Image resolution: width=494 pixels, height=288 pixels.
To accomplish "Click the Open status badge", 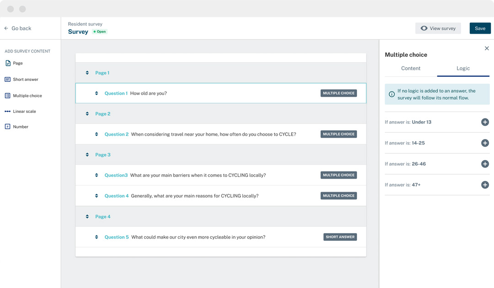I will point(100,32).
